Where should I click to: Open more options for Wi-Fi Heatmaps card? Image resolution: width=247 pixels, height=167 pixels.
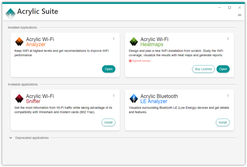228,39
